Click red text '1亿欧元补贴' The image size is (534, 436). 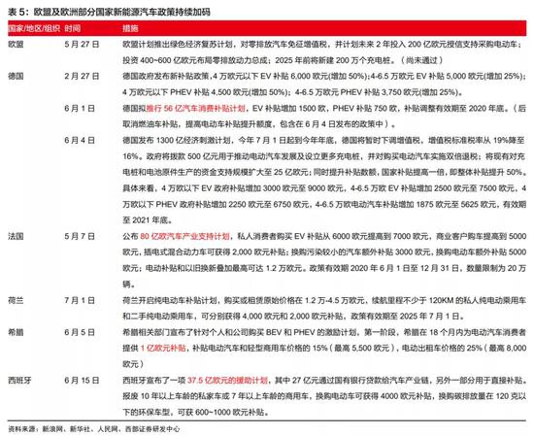tap(163, 348)
